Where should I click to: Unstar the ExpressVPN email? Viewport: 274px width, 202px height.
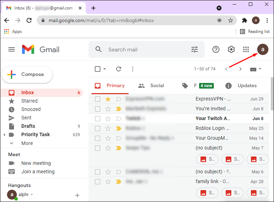108,99
